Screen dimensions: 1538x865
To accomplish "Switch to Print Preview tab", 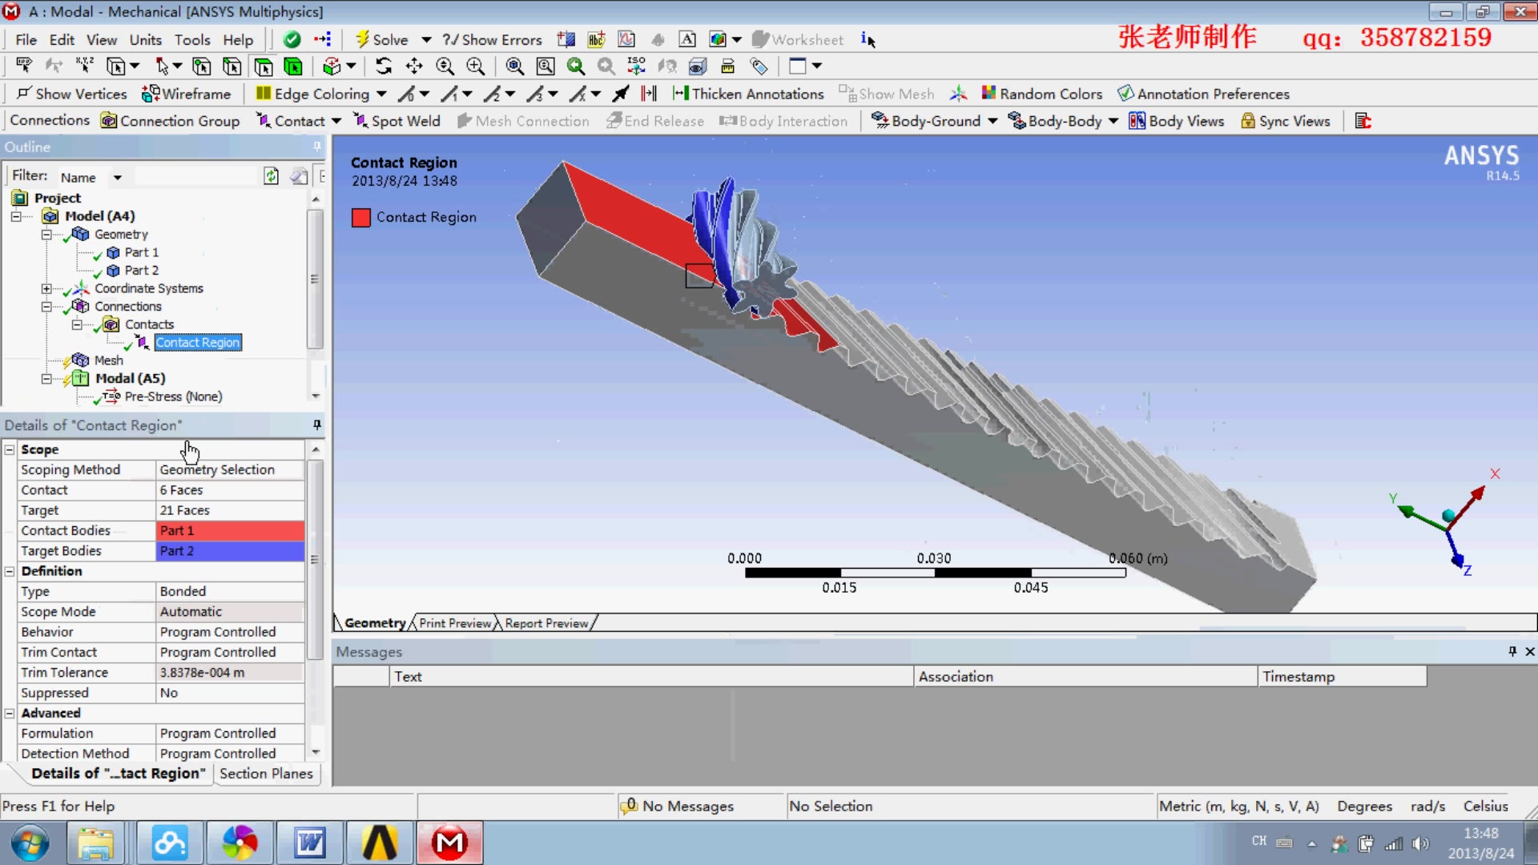I will pyautogui.click(x=453, y=623).
